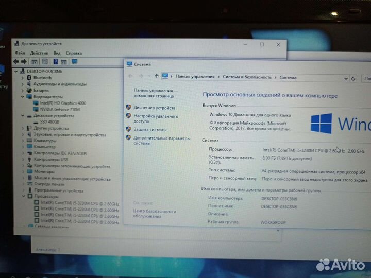The width and height of the screenshot is (371, 278).
Task: Click the shield icon beside Защита системы
Action: (x=128, y=129)
